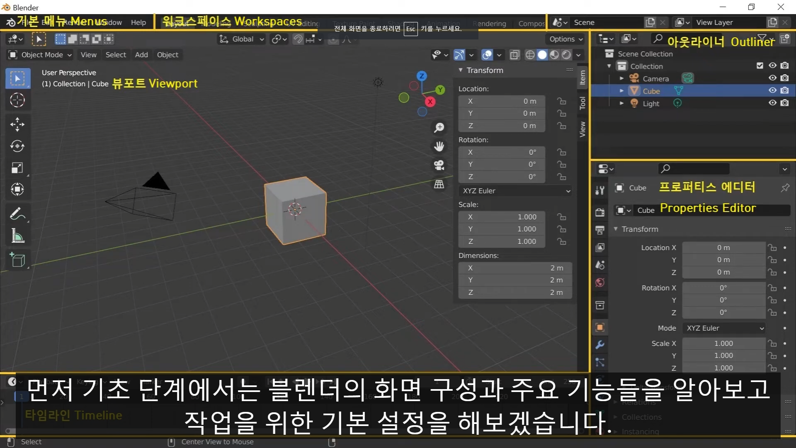Click the Location X field in Transform
Screen dimensions: 796x448
click(x=502, y=101)
